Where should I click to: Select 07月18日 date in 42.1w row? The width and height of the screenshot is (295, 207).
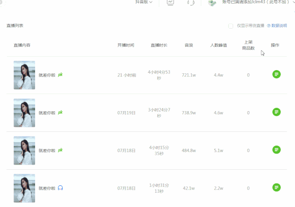[126, 188]
